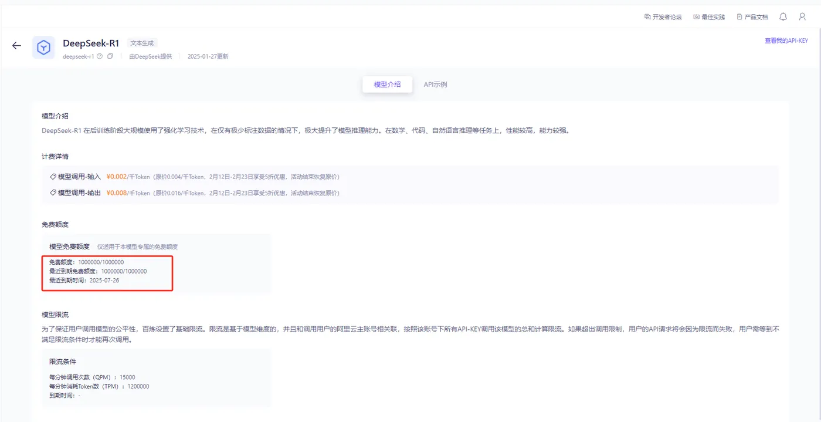Open the notification bell
Viewport: 821px width, 422px height.
click(783, 17)
